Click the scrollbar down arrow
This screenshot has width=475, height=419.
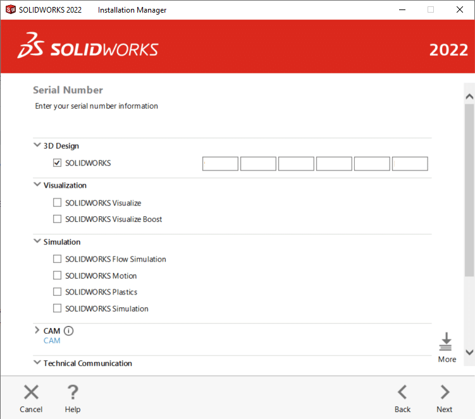pyautogui.click(x=469, y=352)
